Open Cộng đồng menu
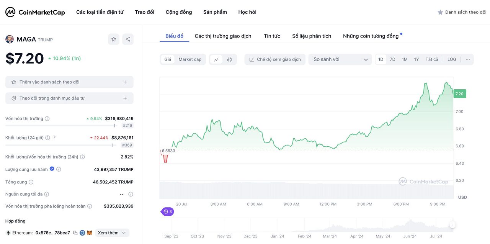Screen dimensions: 490x244 point(179,12)
